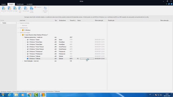Click the red X Esquecer button

(38, 7)
